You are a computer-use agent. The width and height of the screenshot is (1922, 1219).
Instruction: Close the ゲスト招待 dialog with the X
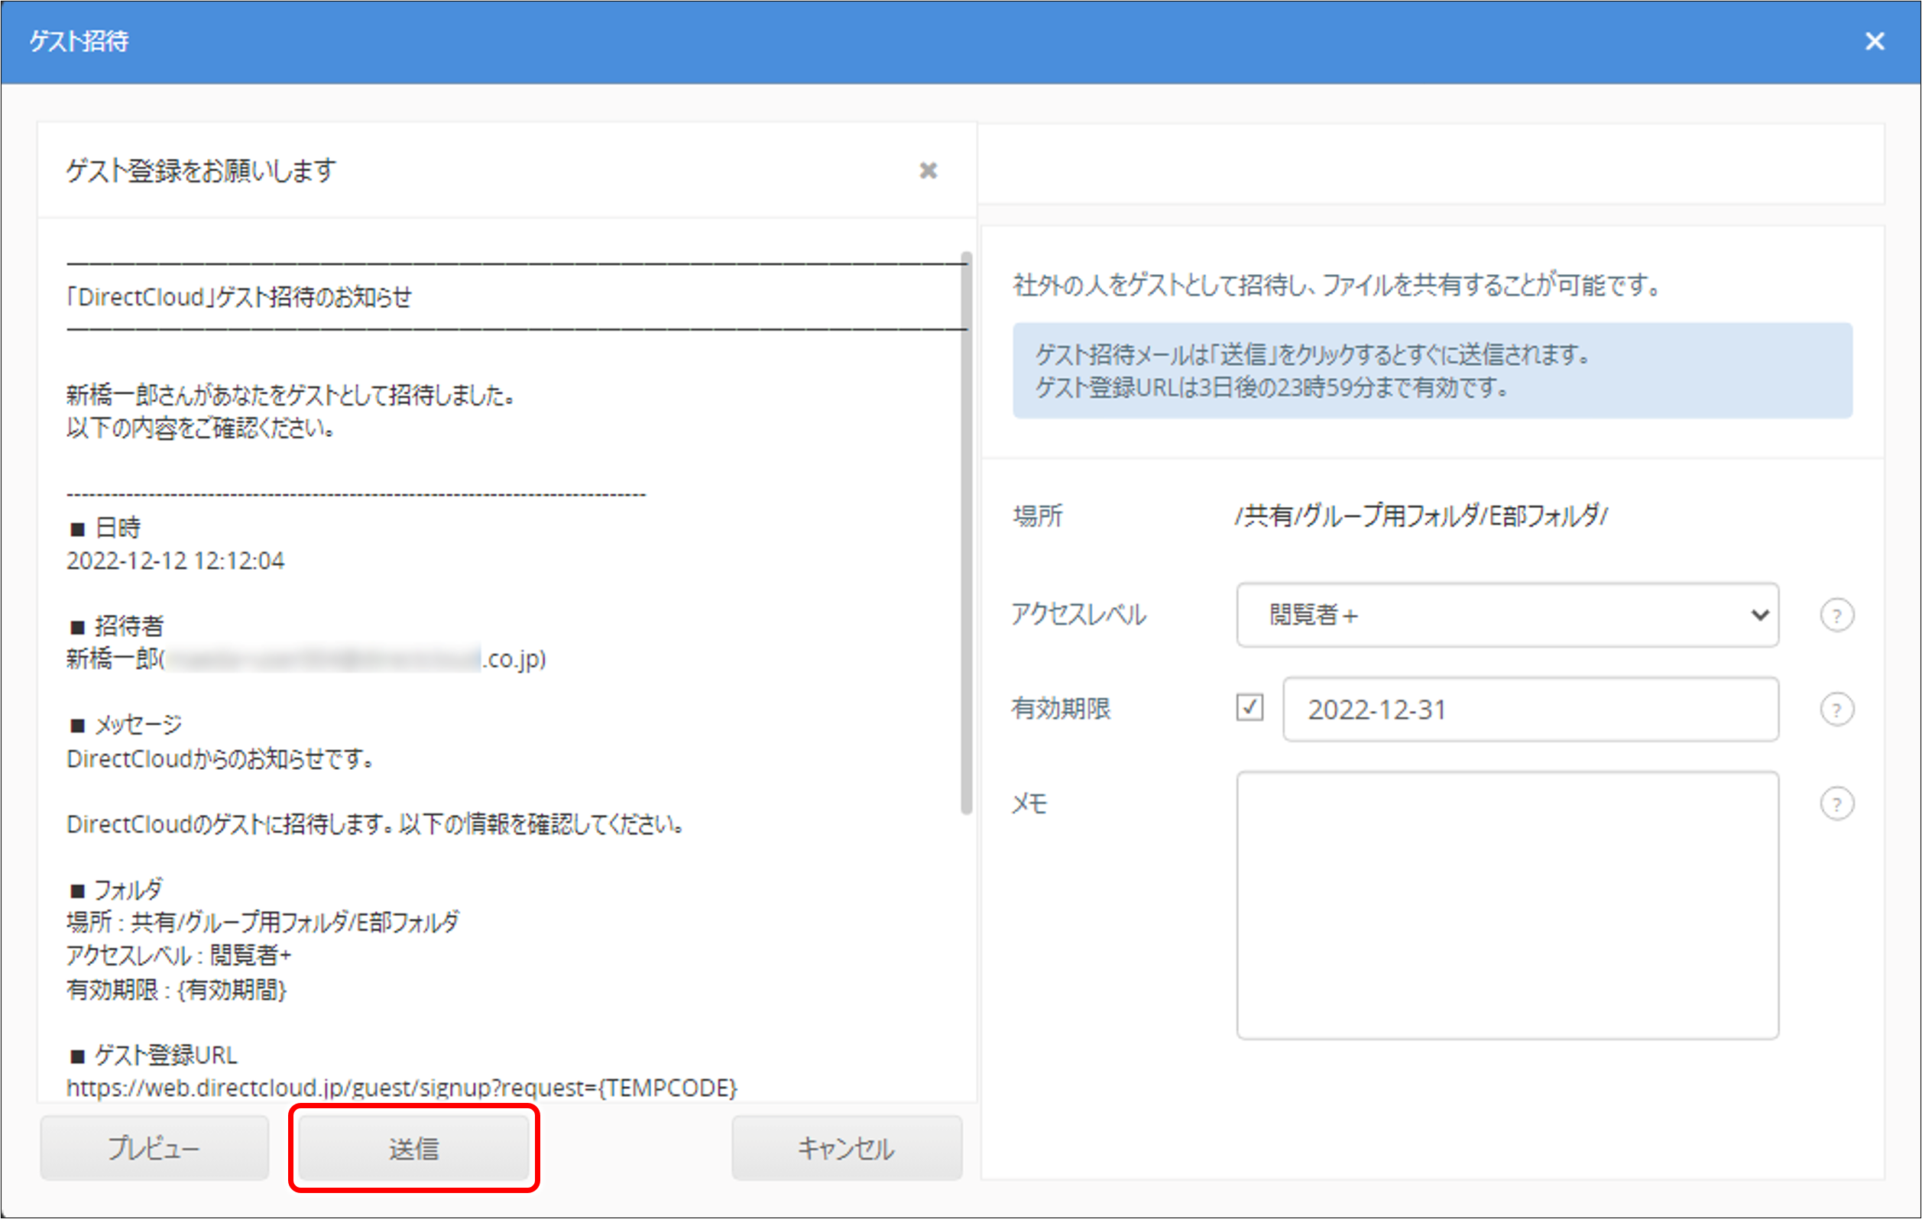(x=1874, y=41)
